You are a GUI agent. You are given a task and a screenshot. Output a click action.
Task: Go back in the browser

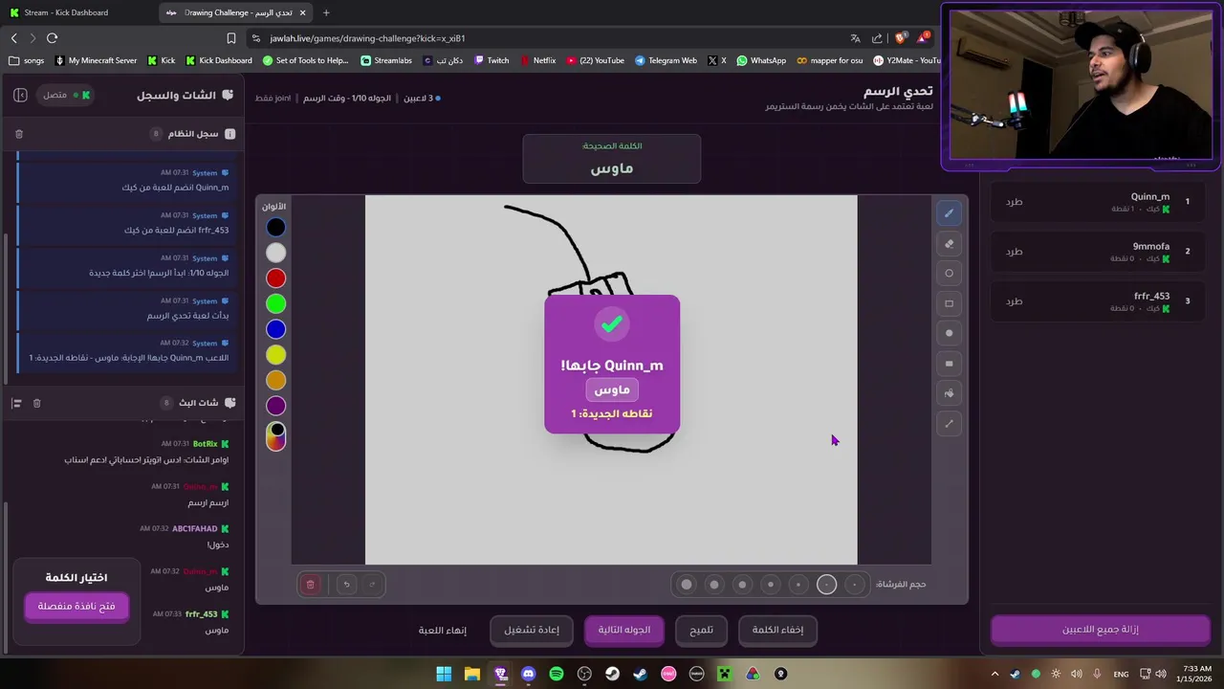[x=13, y=38]
